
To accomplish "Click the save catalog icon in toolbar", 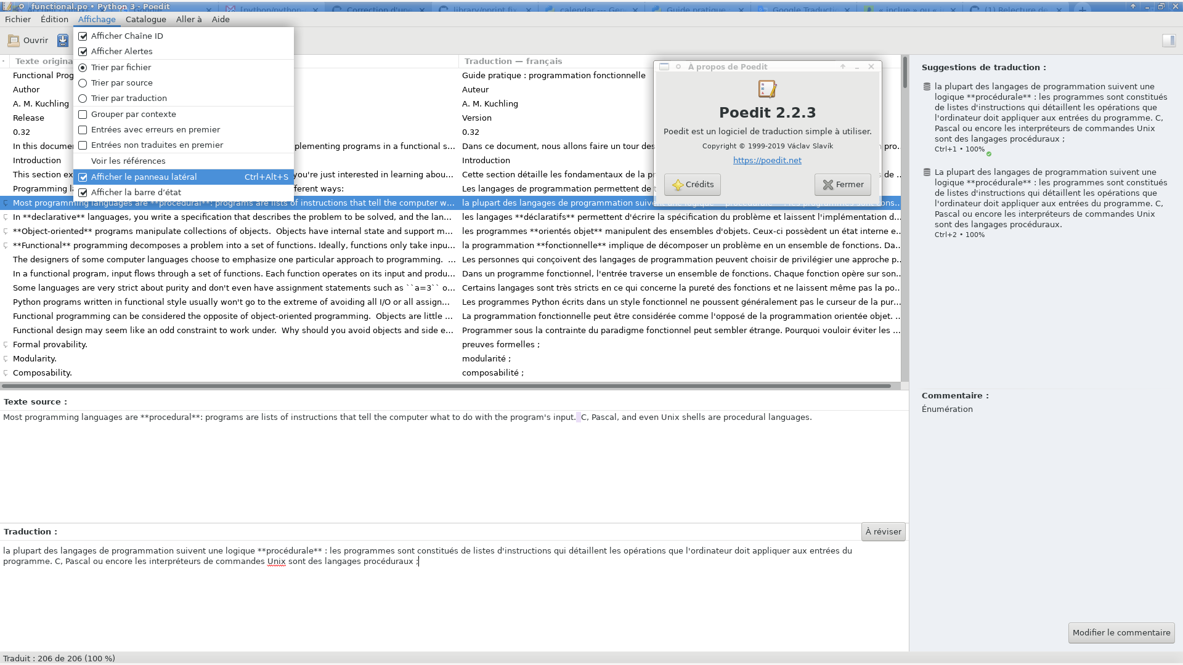I will (x=63, y=41).
